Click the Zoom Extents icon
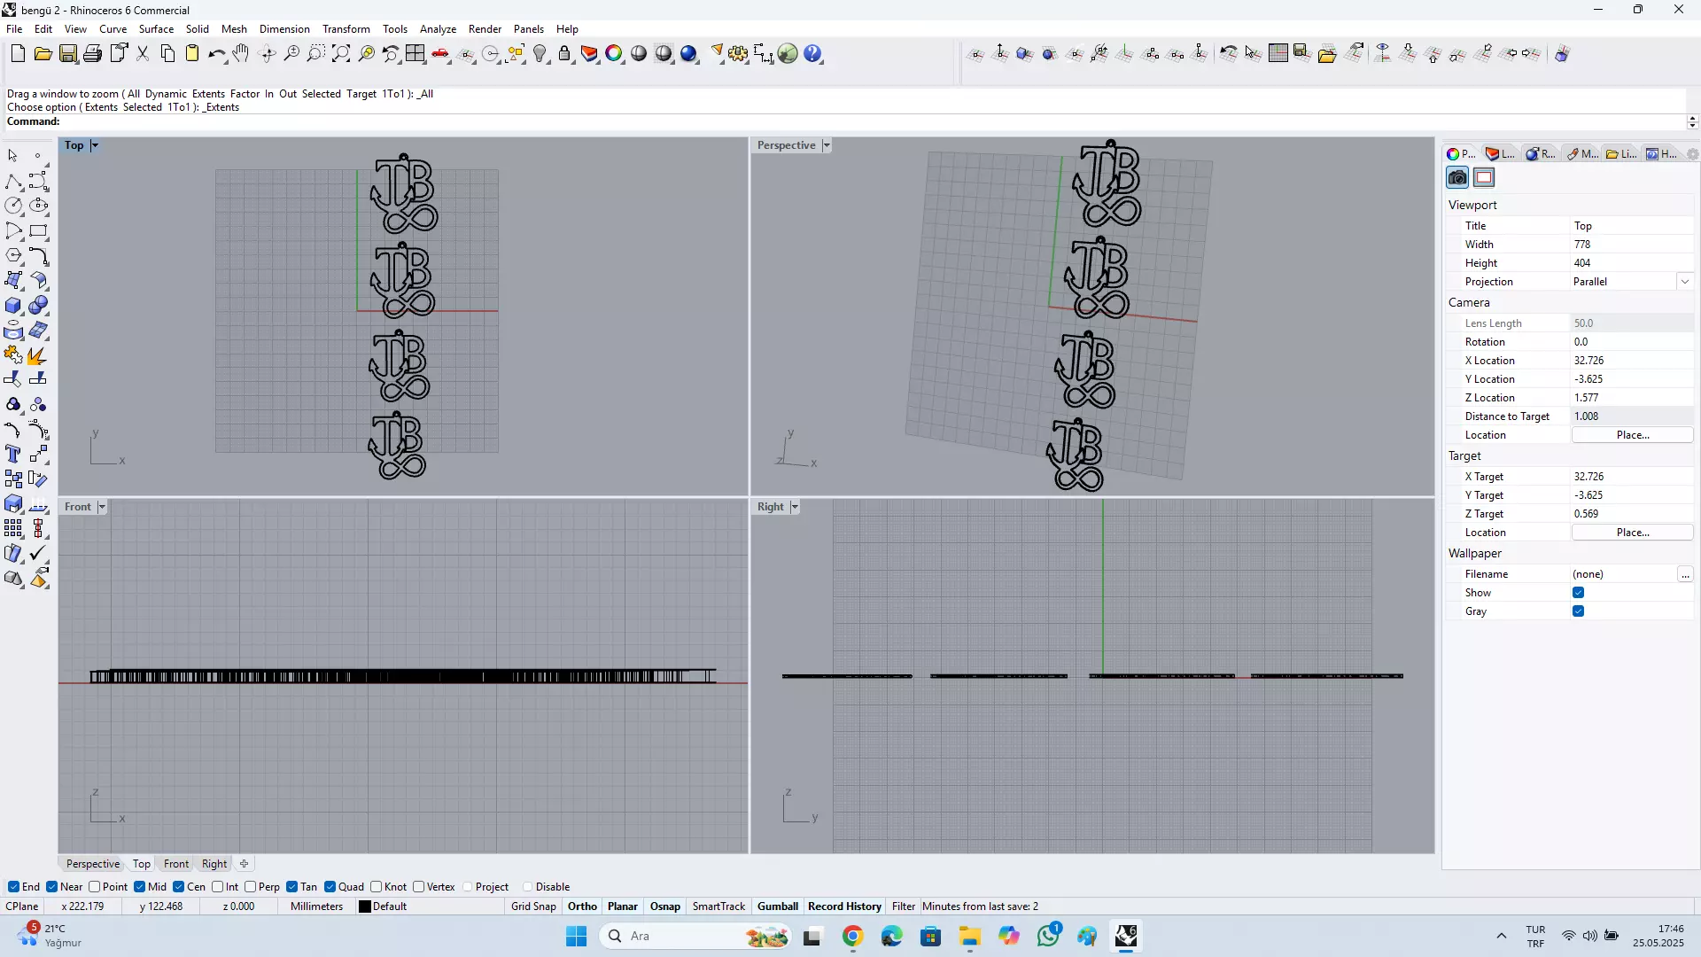The width and height of the screenshot is (1701, 957). click(341, 54)
